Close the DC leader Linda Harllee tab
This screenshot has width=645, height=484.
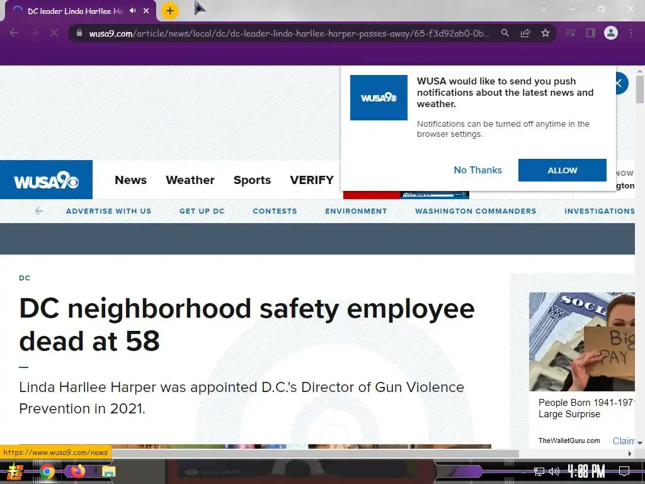pos(146,11)
